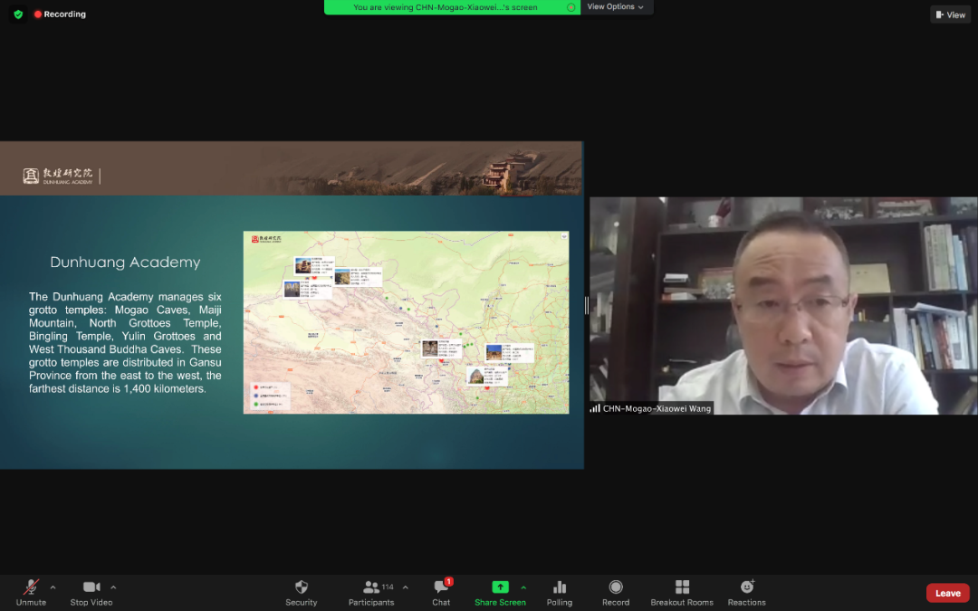Screen dimensions: 978x611
Task: Expand Share Screen options arrow
Action: 523,587
